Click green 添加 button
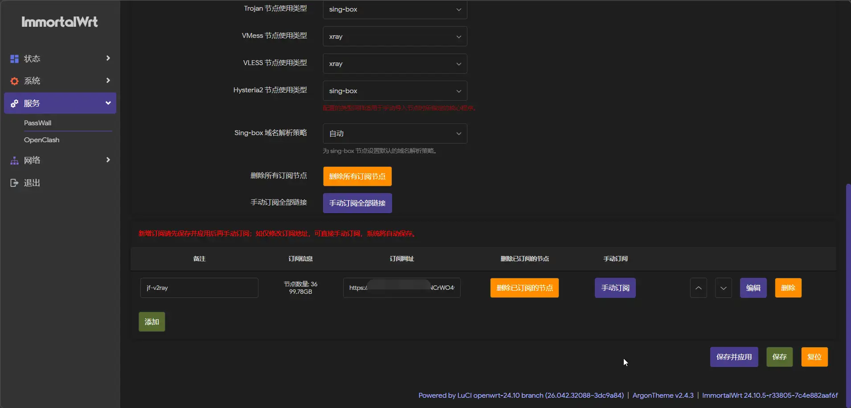 click(152, 322)
